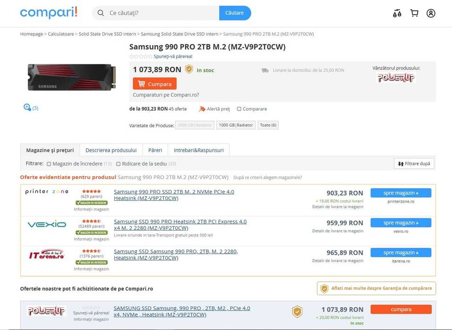452x330 pixels.
Task: Open the Filtrare după sort dropdown
Action: [414, 164]
